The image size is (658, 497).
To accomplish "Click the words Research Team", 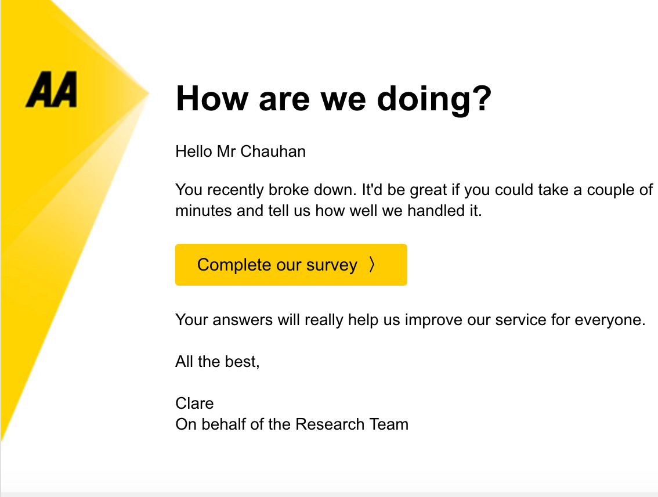I will tap(352, 424).
